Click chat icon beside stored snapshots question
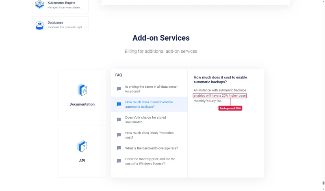Screen dimensions: 325x191 click(119, 119)
